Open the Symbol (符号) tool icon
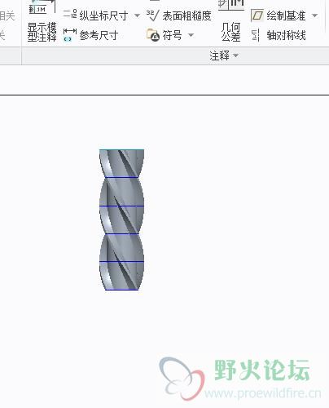This screenshot has width=329, height=408. (x=153, y=35)
